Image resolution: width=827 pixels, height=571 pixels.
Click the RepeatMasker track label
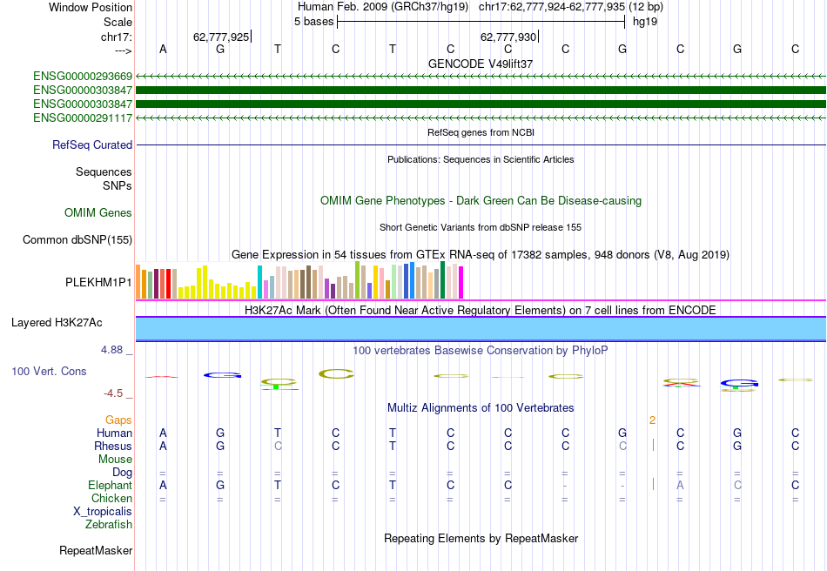[x=96, y=551]
